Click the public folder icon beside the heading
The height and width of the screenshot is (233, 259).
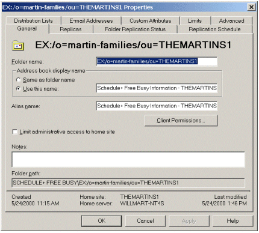pos(18,46)
